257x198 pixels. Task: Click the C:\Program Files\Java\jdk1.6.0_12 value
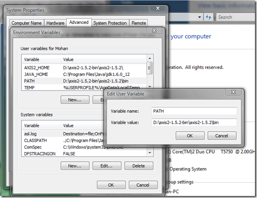(96, 74)
